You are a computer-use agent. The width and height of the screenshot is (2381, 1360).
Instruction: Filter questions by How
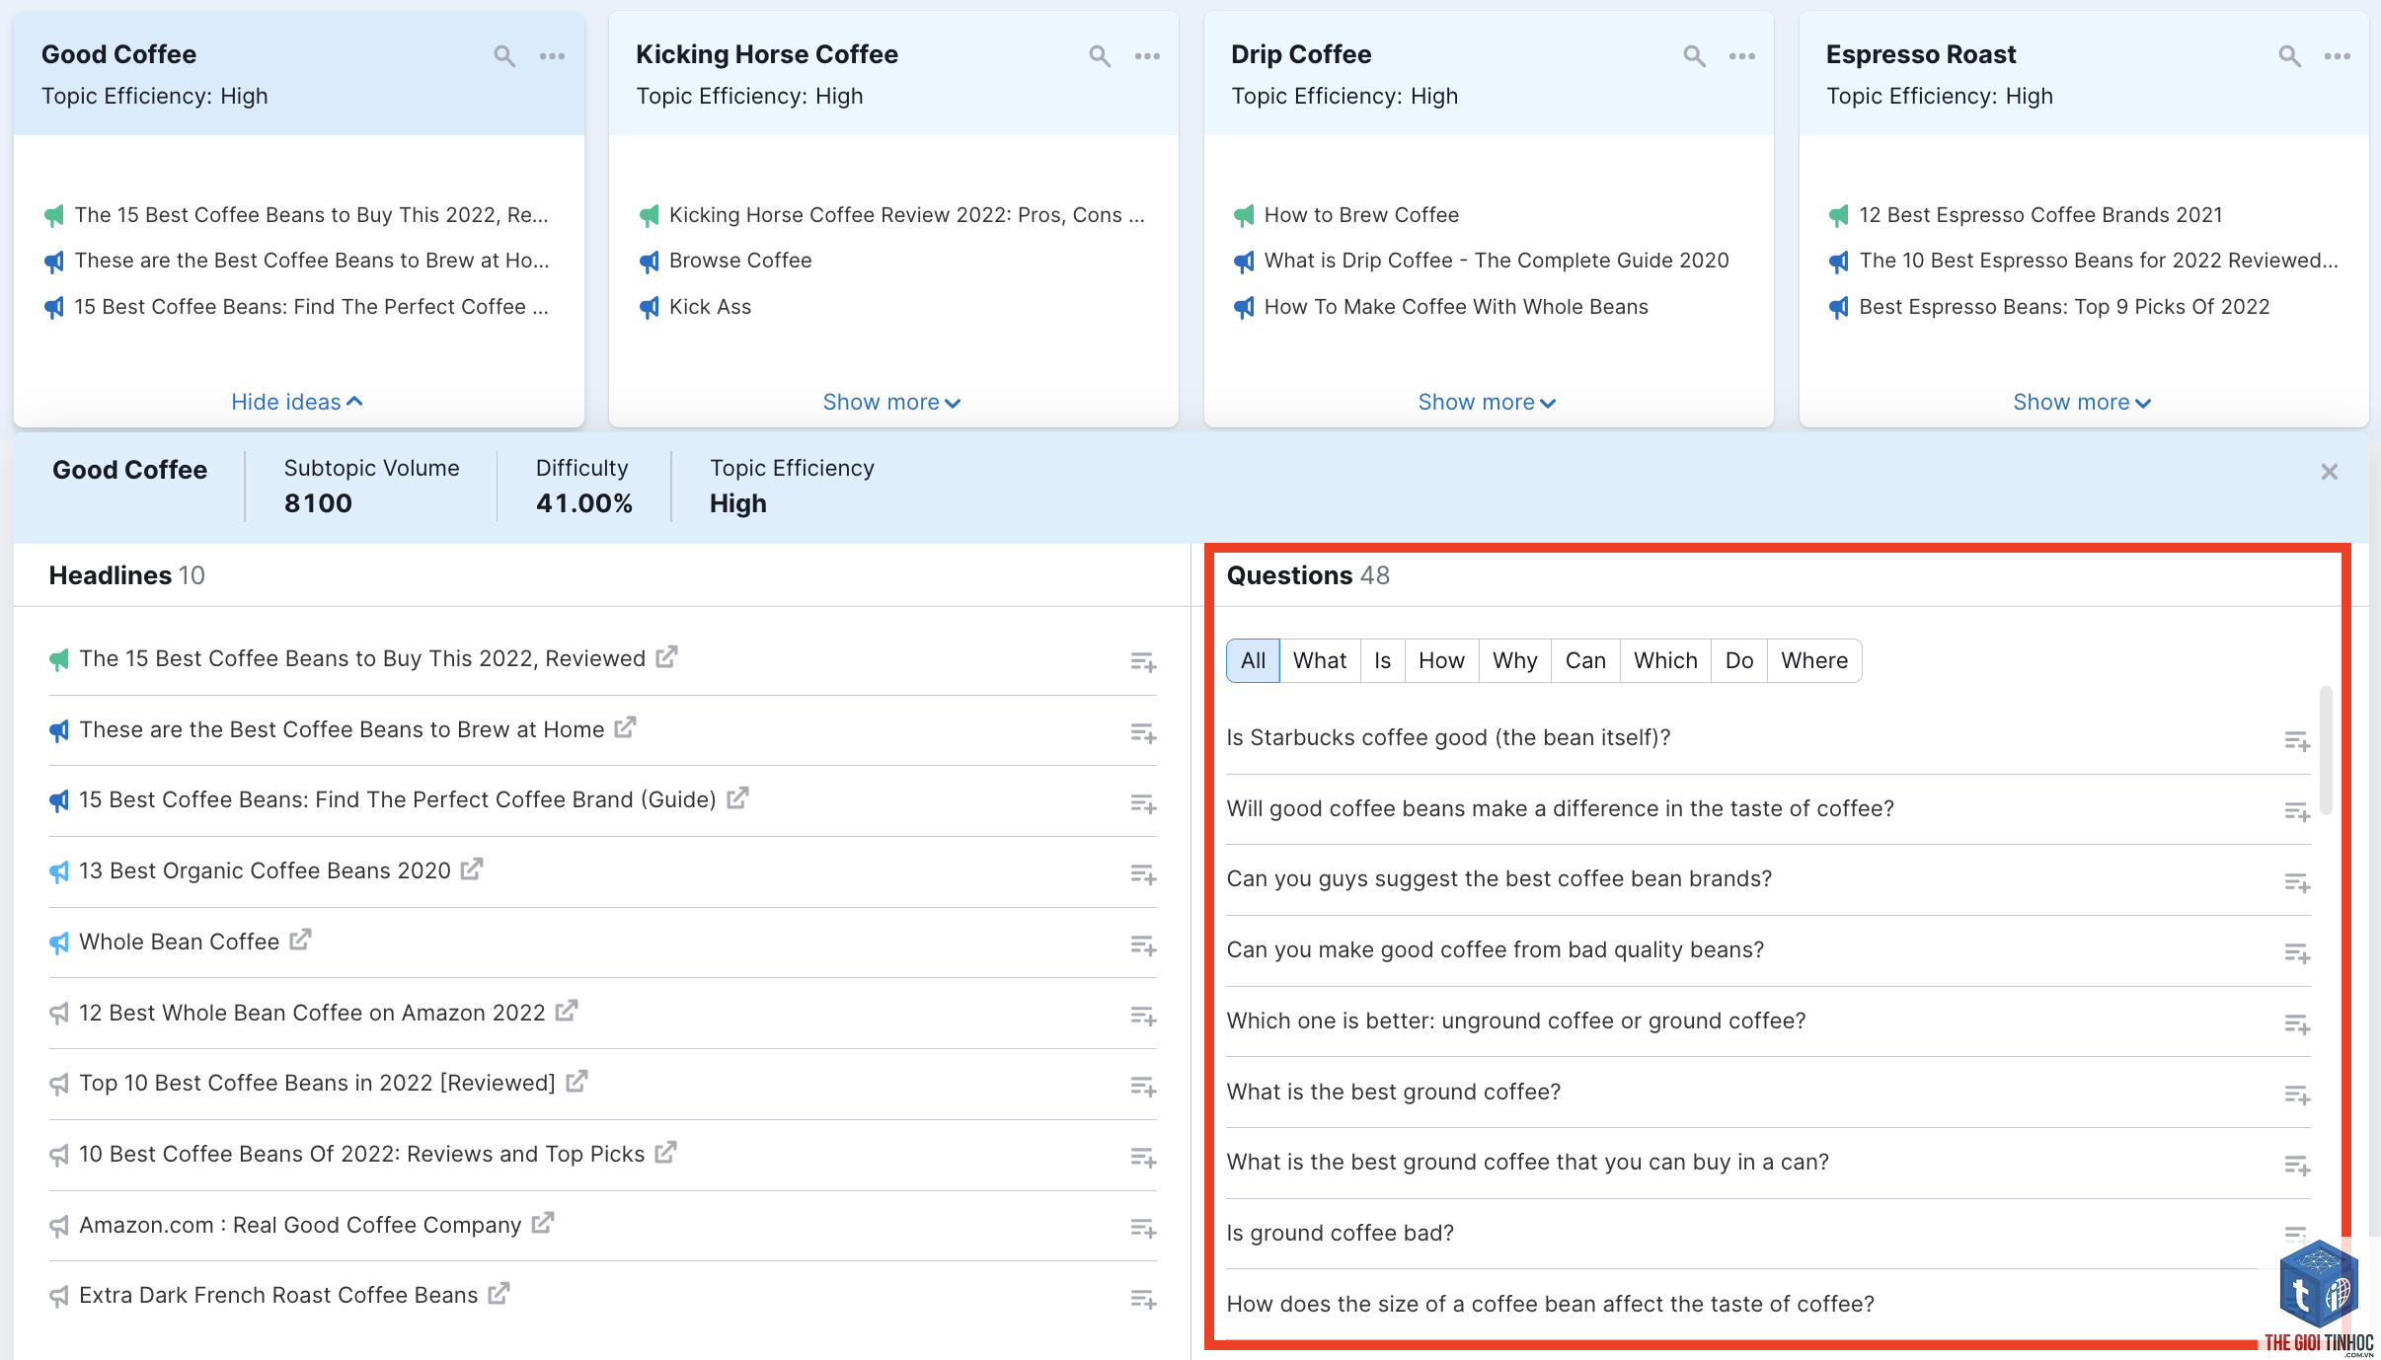tap(1441, 660)
